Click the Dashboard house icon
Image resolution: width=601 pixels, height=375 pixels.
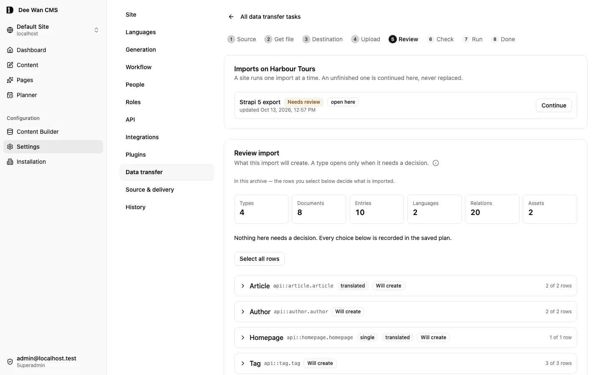10,50
